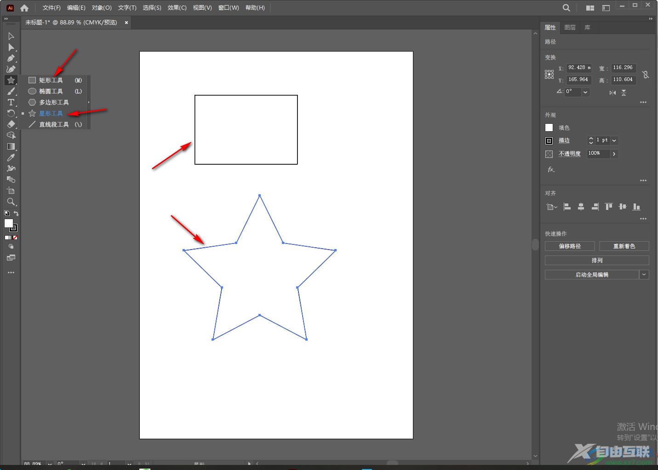The height and width of the screenshot is (470, 658).
Task: Click the 排列 button
Action: pos(597,261)
